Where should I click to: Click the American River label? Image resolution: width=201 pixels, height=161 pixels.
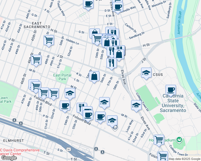point(180,23)
